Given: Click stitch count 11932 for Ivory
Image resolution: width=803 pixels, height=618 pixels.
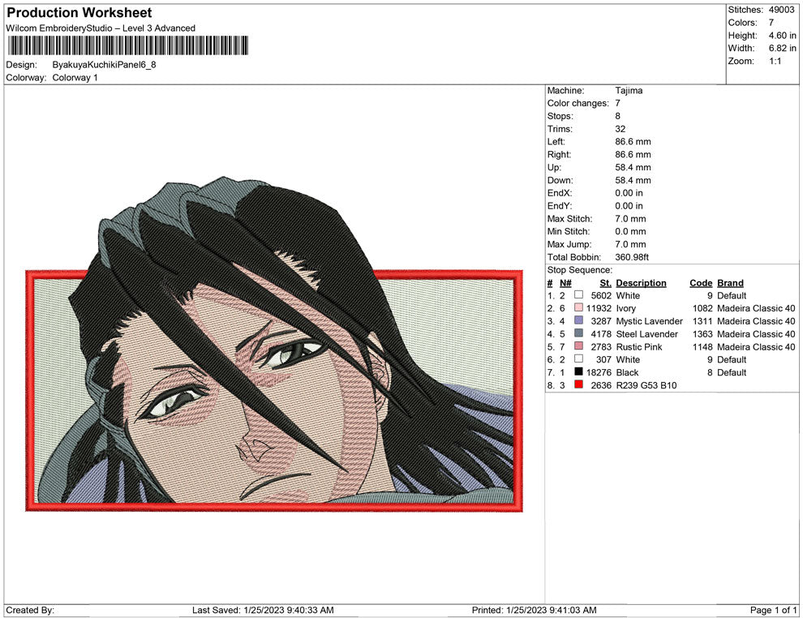Looking at the screenshot, I should (599, 308).
